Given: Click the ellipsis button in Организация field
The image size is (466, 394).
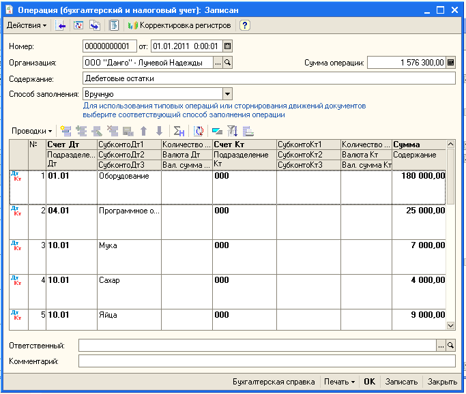Looking at the screenshot, I should click(x=218, y=63).
